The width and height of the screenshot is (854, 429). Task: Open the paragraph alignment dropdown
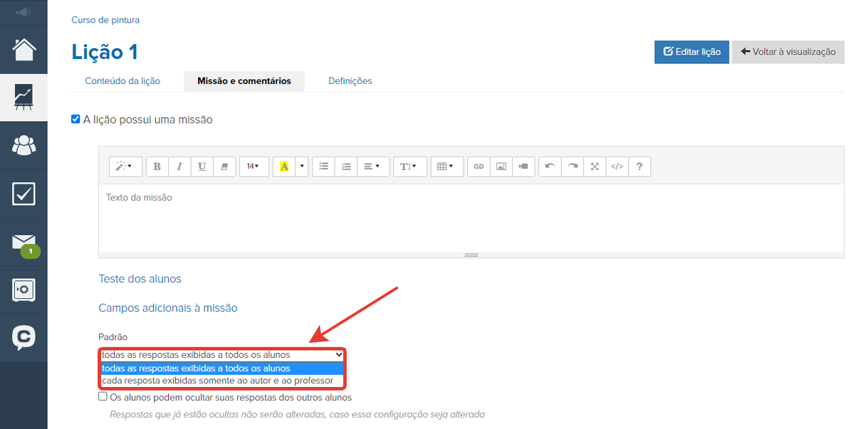pyautogui.click(x=372, y=166)
